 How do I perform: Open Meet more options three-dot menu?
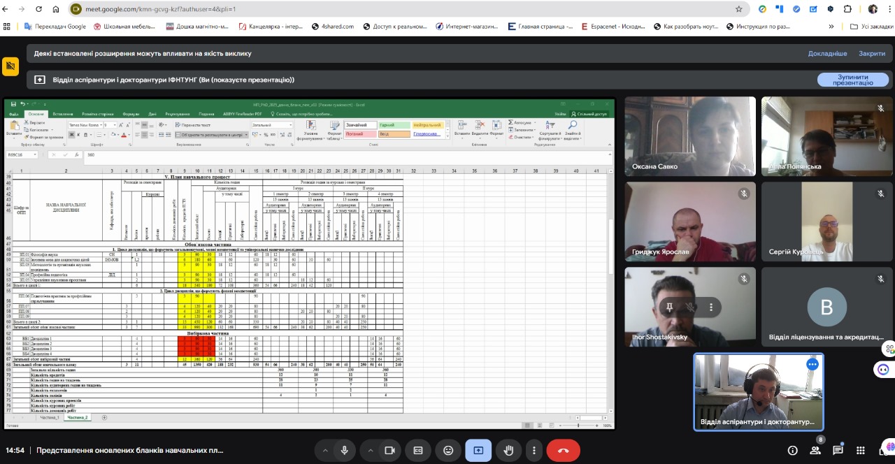(534, 451)
